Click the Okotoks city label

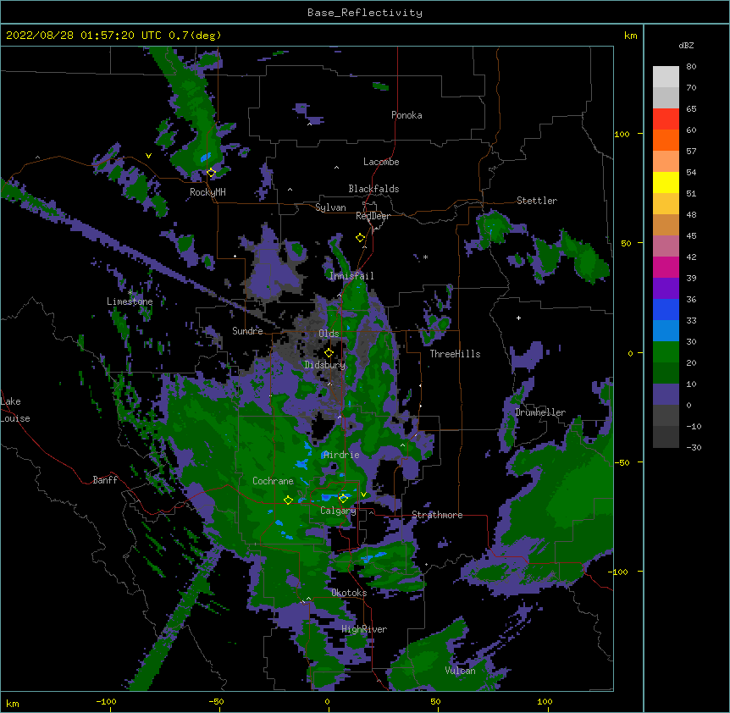click(349, 593)
